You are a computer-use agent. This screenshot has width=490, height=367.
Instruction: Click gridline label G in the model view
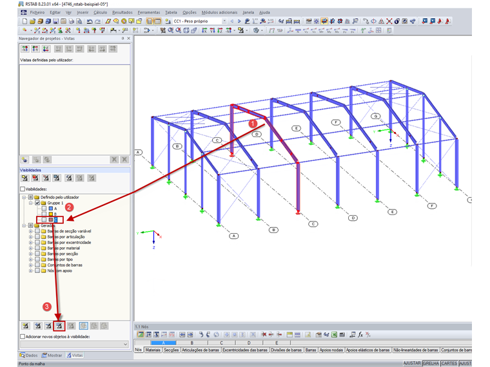(x=376, y=117)
